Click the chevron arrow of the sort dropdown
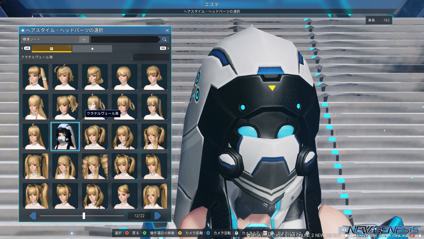 click(x=84, y=39)
